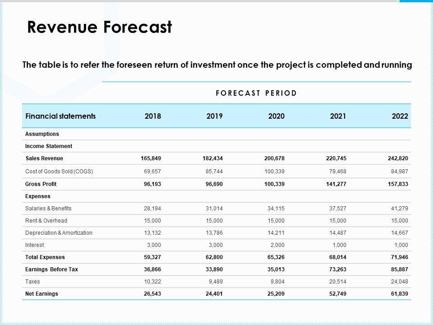Select the Gross Profit 2021 value 141,277
The height and width of the screenshot is (325, 433).
click(x=336, y=184)
